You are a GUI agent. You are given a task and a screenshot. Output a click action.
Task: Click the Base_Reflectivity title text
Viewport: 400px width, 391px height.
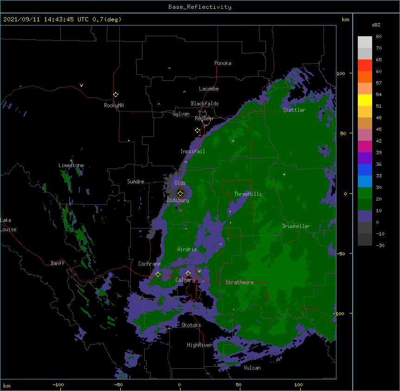pos(200,7)
